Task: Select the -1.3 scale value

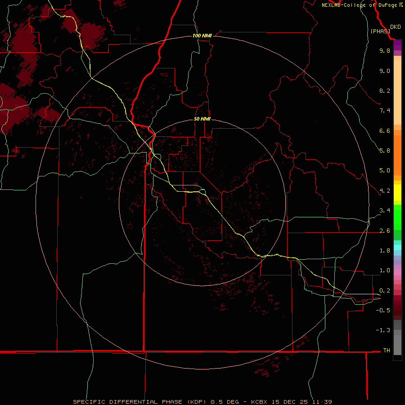Action: point(383,330)
